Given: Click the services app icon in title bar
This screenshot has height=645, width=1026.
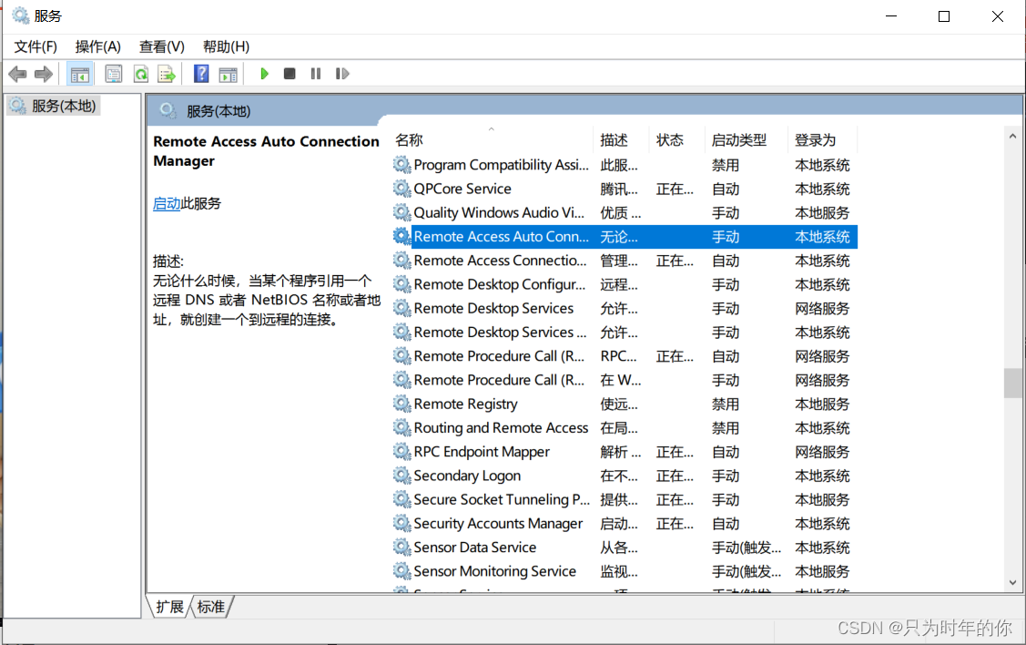Looking at the screenshot, I should click(x=20, y=15).
